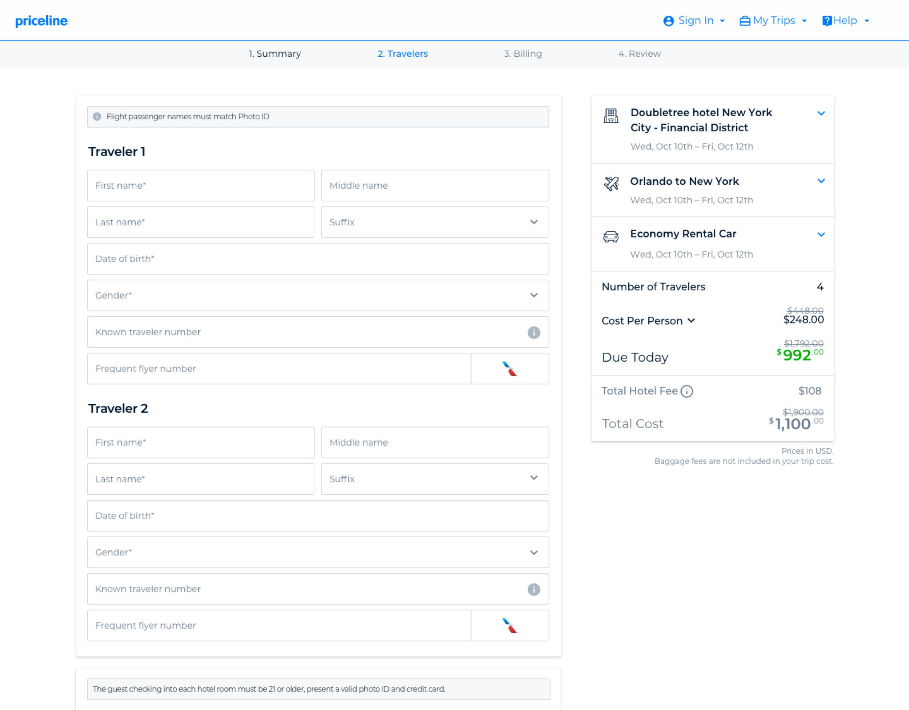The image size is (909, 710).
Task: Click Traveler 1 First name field
Action: point(201,186)
